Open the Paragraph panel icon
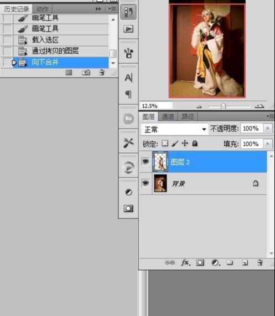 click(128, 94)
